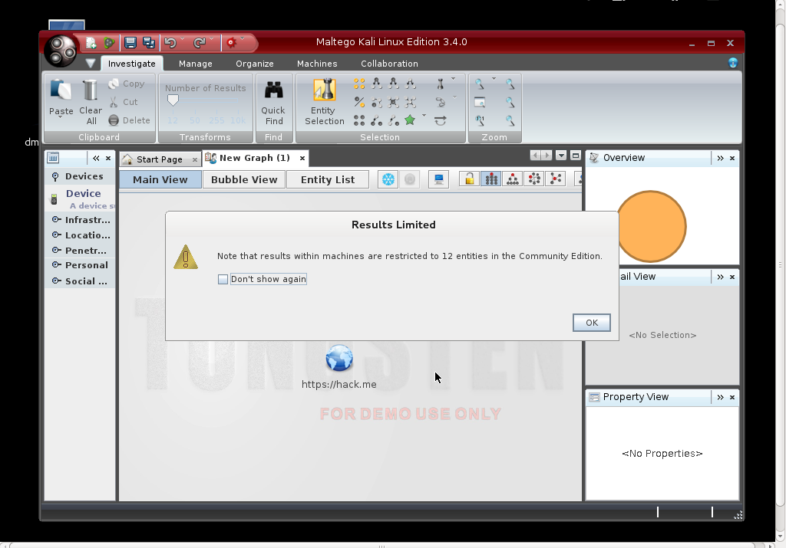Viewport: 786px width, 548px height.
Task: Enable organic layout mode
Action: 556,179
